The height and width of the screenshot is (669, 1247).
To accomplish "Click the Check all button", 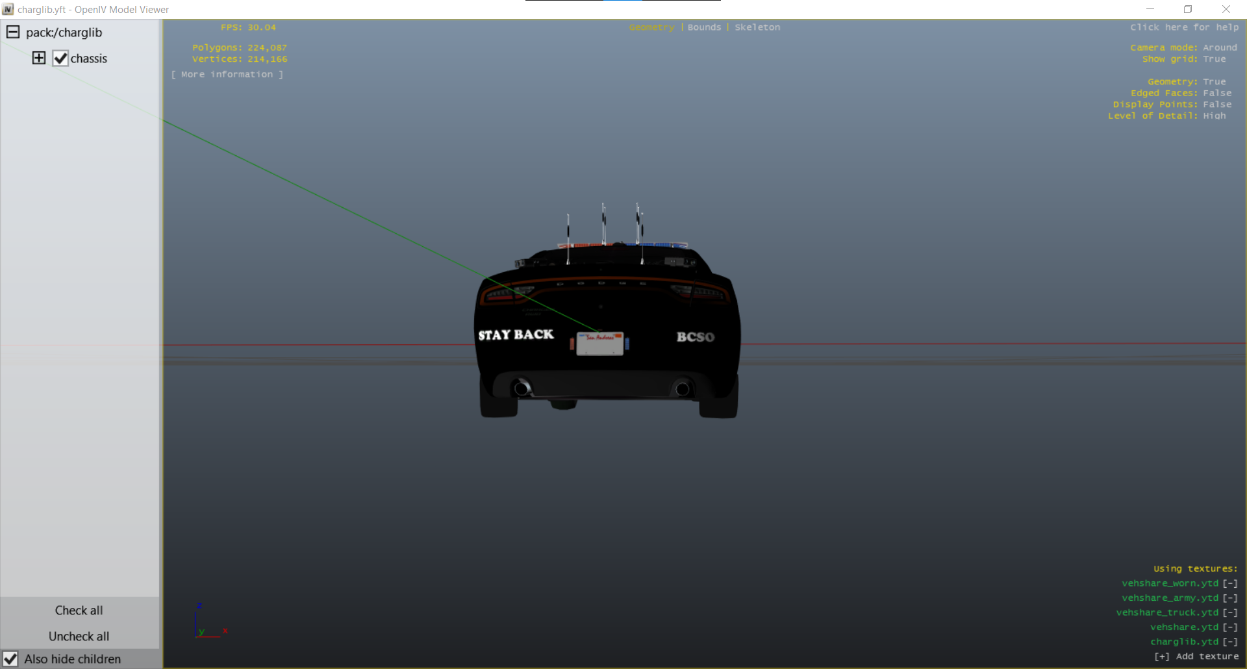I will click(79, 611).
